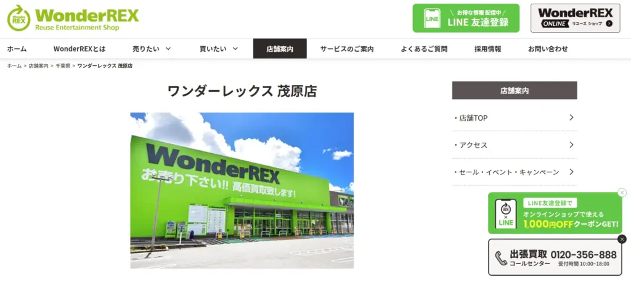
Task: Click 千葉県 in the breadcrumb
Action: pos(63,65)
